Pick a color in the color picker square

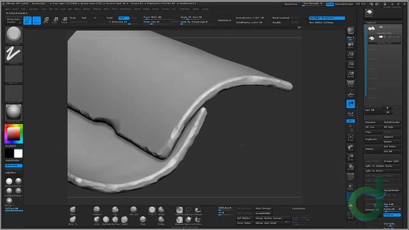(13, 134)
